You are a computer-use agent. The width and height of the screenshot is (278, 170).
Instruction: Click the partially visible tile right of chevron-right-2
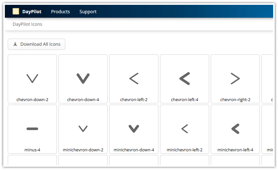click(268, 78)
